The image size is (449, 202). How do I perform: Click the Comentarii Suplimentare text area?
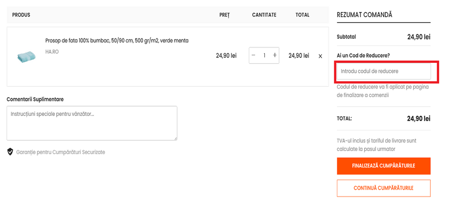[x=92, y=123]
